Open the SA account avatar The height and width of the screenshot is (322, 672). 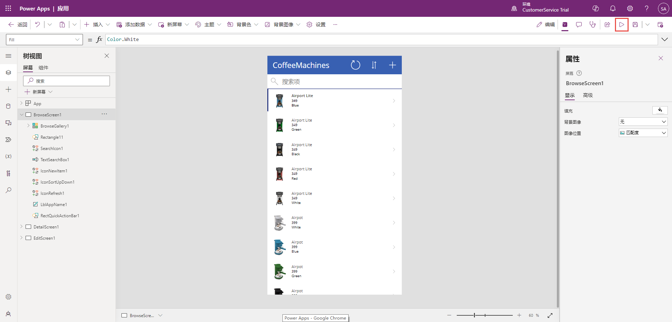(x=664, y=8)
